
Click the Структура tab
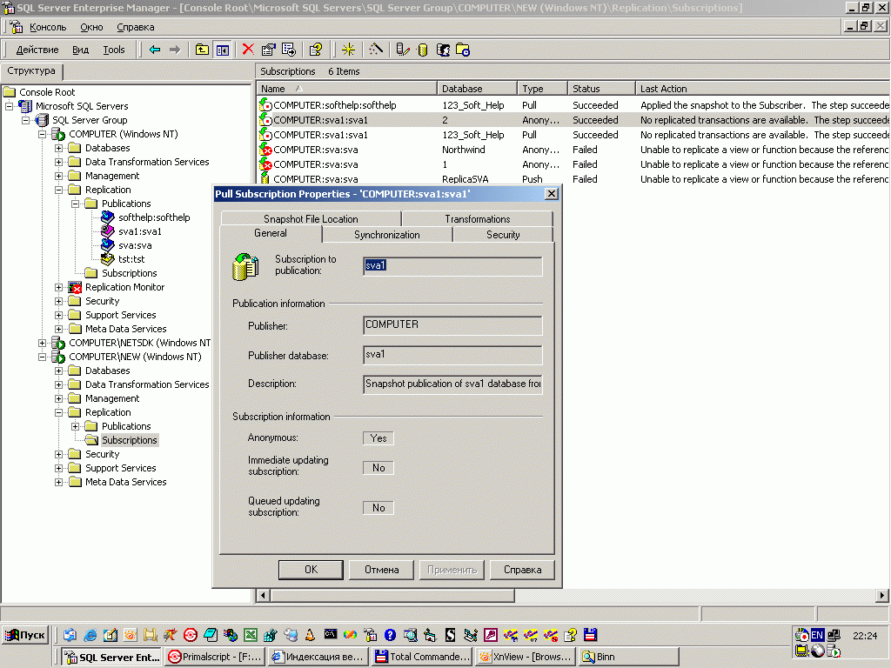(x=31, y=71)
